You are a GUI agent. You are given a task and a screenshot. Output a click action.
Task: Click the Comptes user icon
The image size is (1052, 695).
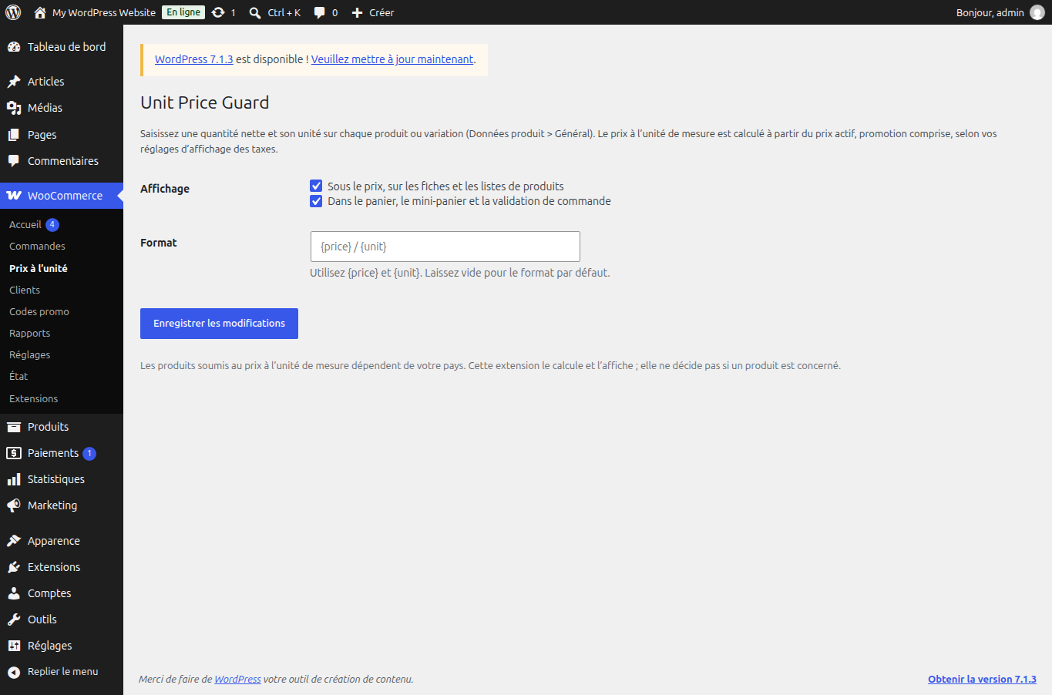[x=14, y=593]
